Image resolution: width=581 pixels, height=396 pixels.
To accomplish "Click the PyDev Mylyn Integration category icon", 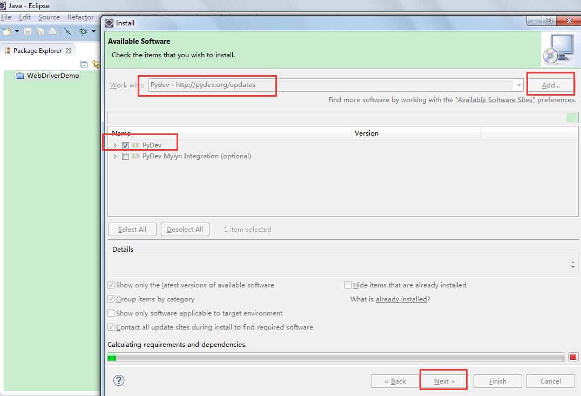I will (136, 156).
